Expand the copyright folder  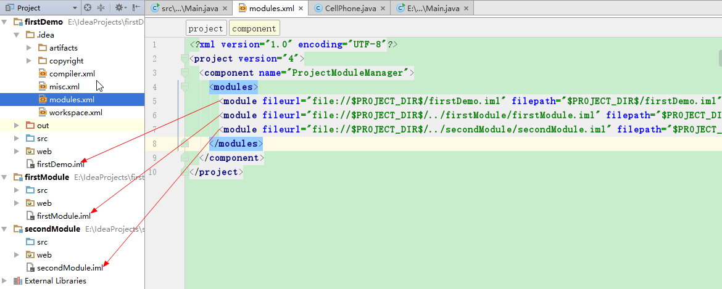(x=29, y=60)
